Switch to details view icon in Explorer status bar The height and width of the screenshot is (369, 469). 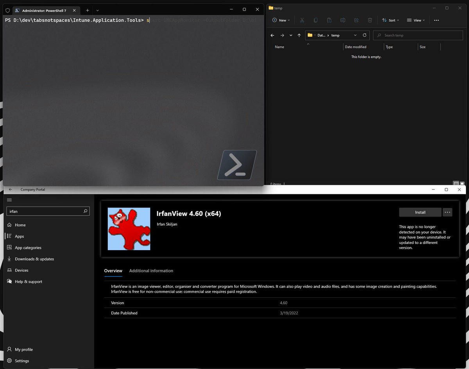tap(456, 183)
